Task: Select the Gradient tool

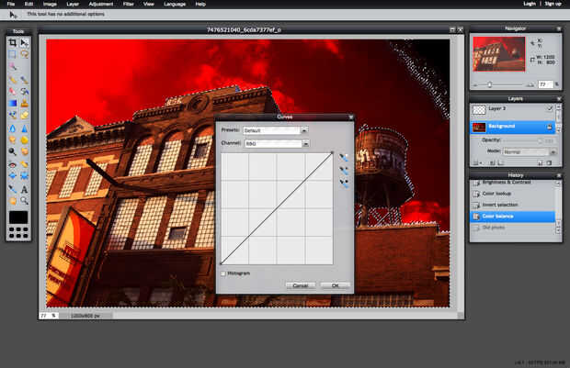Action: (x=12, y=104)
